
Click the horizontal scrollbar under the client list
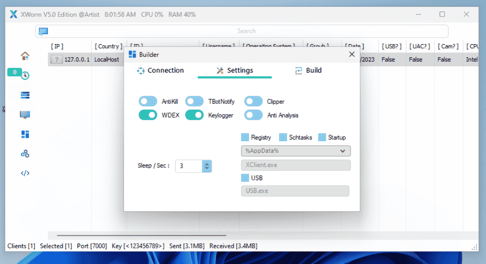point(141,235)
